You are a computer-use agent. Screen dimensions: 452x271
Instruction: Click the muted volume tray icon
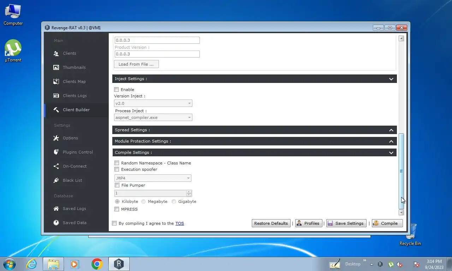(x=399, y=264)
